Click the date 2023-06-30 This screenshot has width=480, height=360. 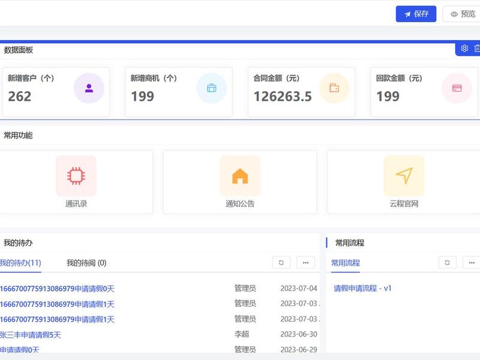[x=299, y=334]
